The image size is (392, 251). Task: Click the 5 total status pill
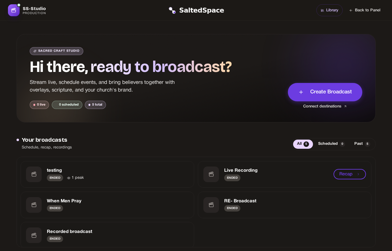(95, 105)
